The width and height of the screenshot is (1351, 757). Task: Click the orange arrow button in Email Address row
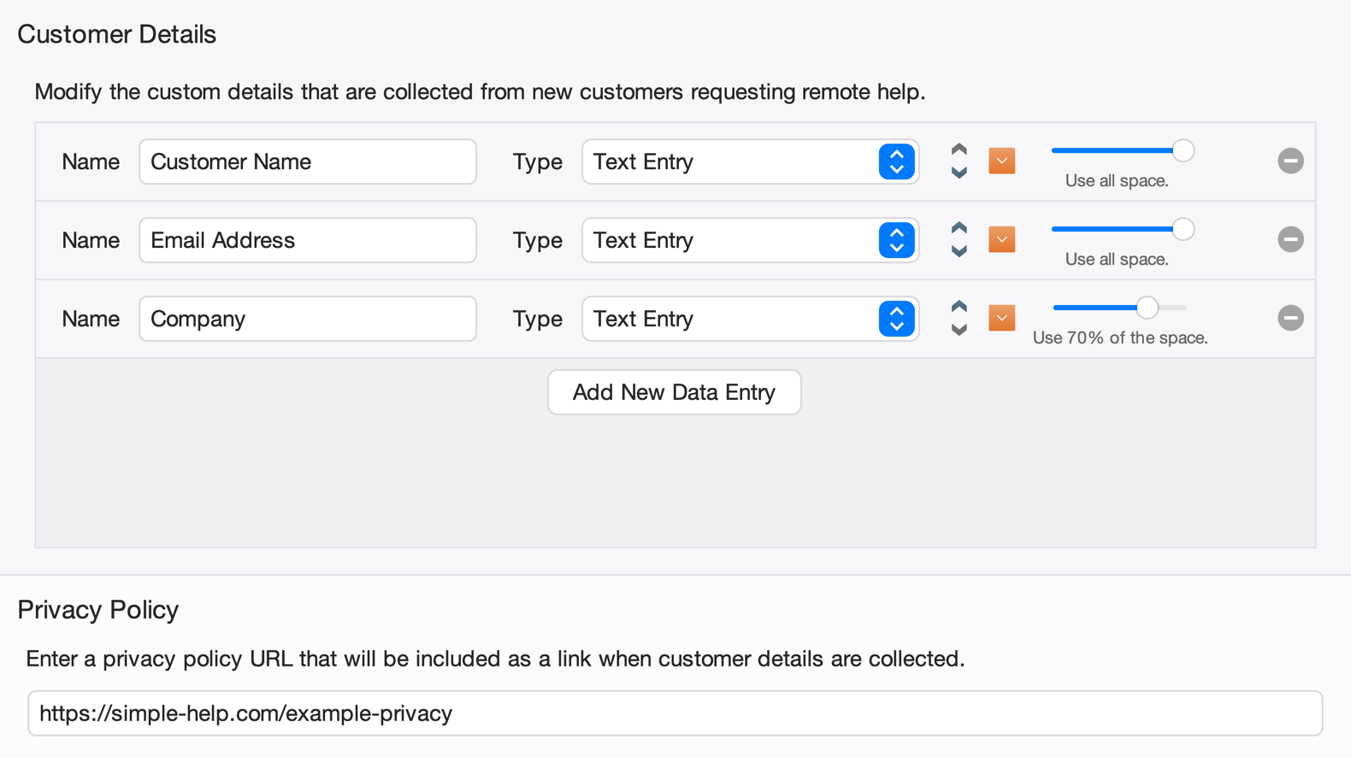point(1002,239)
